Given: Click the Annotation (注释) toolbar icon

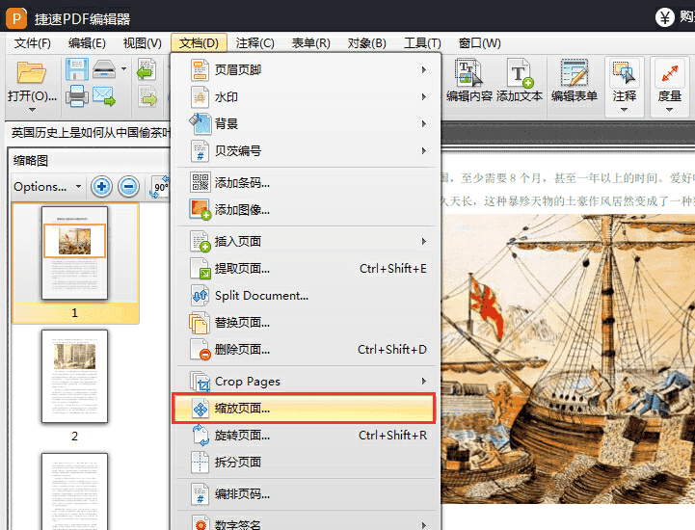Looking at the screenshot, I should click(x=624, y=72).
